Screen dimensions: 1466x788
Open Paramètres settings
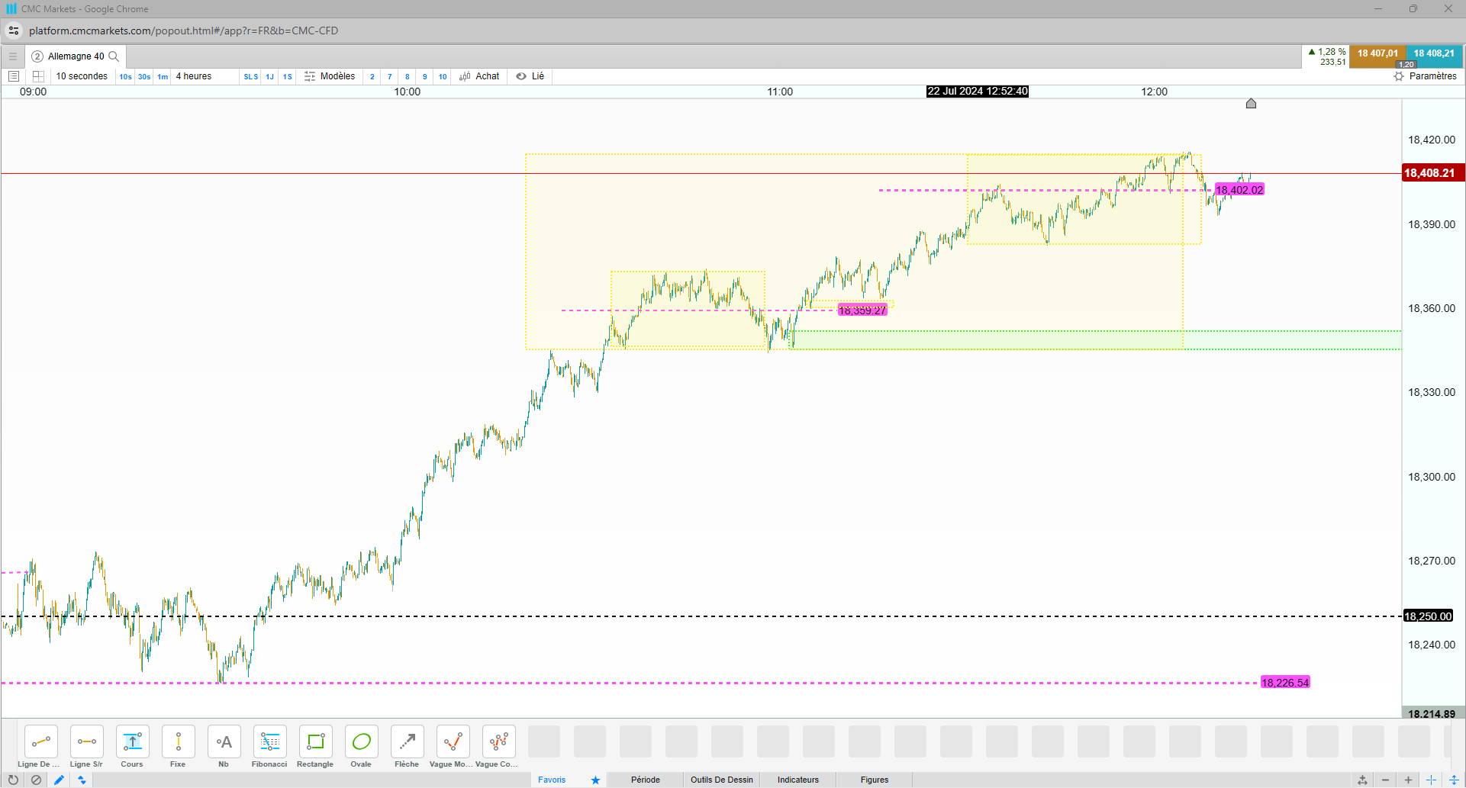[1425, 76]
